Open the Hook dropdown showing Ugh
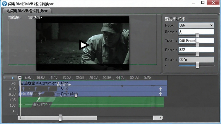221x124 pixels. [196, 25]
